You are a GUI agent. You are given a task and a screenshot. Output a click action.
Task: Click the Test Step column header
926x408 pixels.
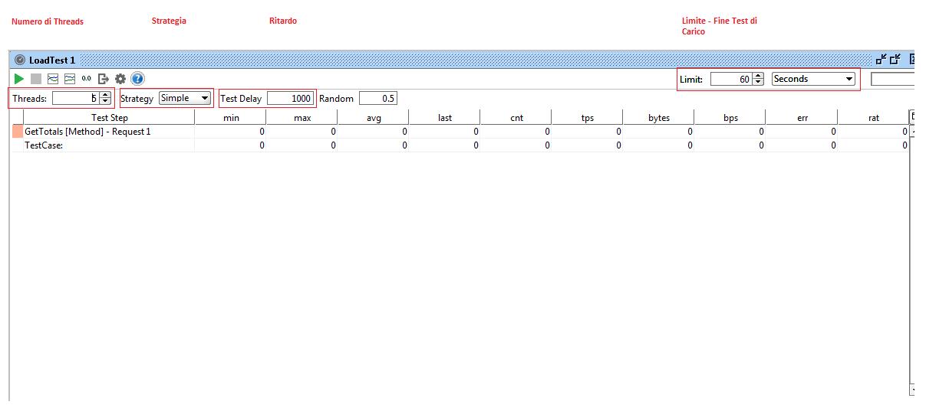(110, 118)
